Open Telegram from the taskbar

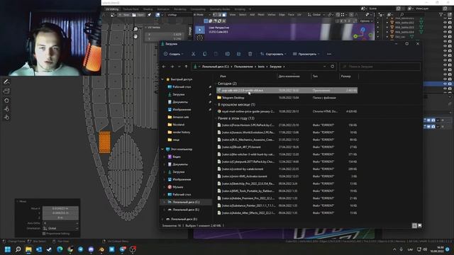(x=80, y=249)
